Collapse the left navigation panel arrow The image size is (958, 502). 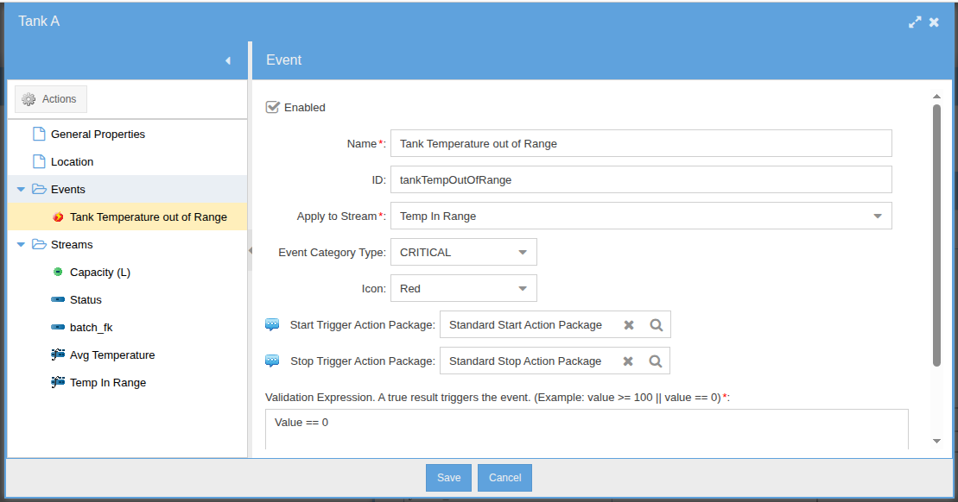228,60
